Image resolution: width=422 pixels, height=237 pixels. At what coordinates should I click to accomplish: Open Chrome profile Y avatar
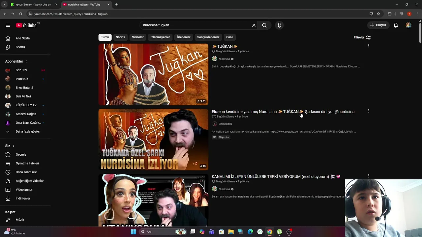(409, 14)
